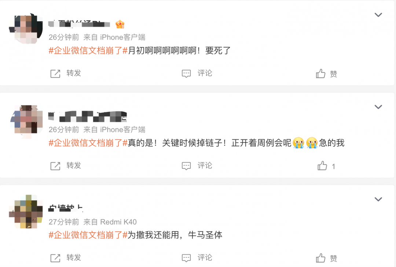This screenshot has width=396, height=267.
Task: Click repost icon on the 牛马圣体 post
Action: pyautogui.click(x=55, y=258)
